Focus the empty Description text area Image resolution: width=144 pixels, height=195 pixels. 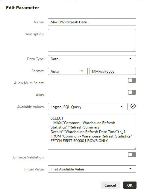(92, 40)
